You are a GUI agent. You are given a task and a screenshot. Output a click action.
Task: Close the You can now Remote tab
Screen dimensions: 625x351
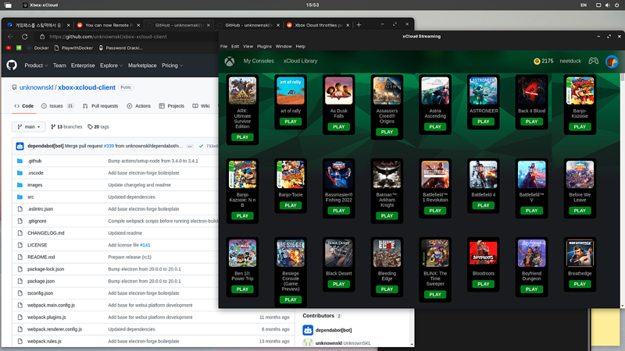pyautogui.click(x=138, y=25)
